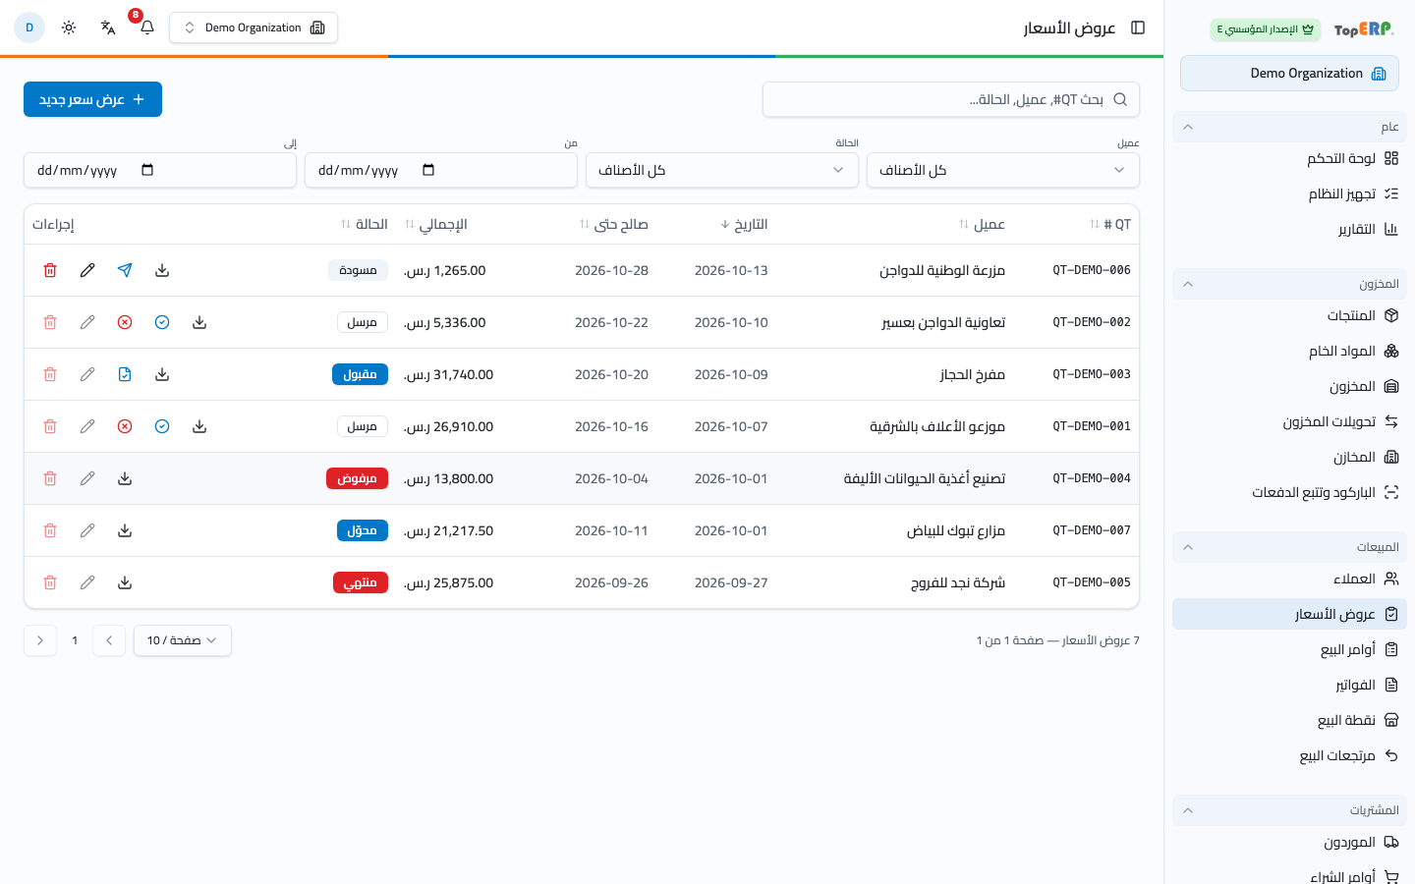
Task: Open أوامر البيع sales orders menu item
Action: tap(1289, 649)
